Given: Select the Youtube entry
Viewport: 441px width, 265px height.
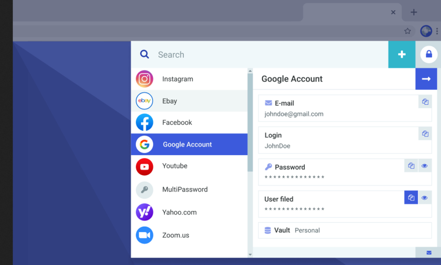Looking at the screenshot, I should (x=189, y=166).
